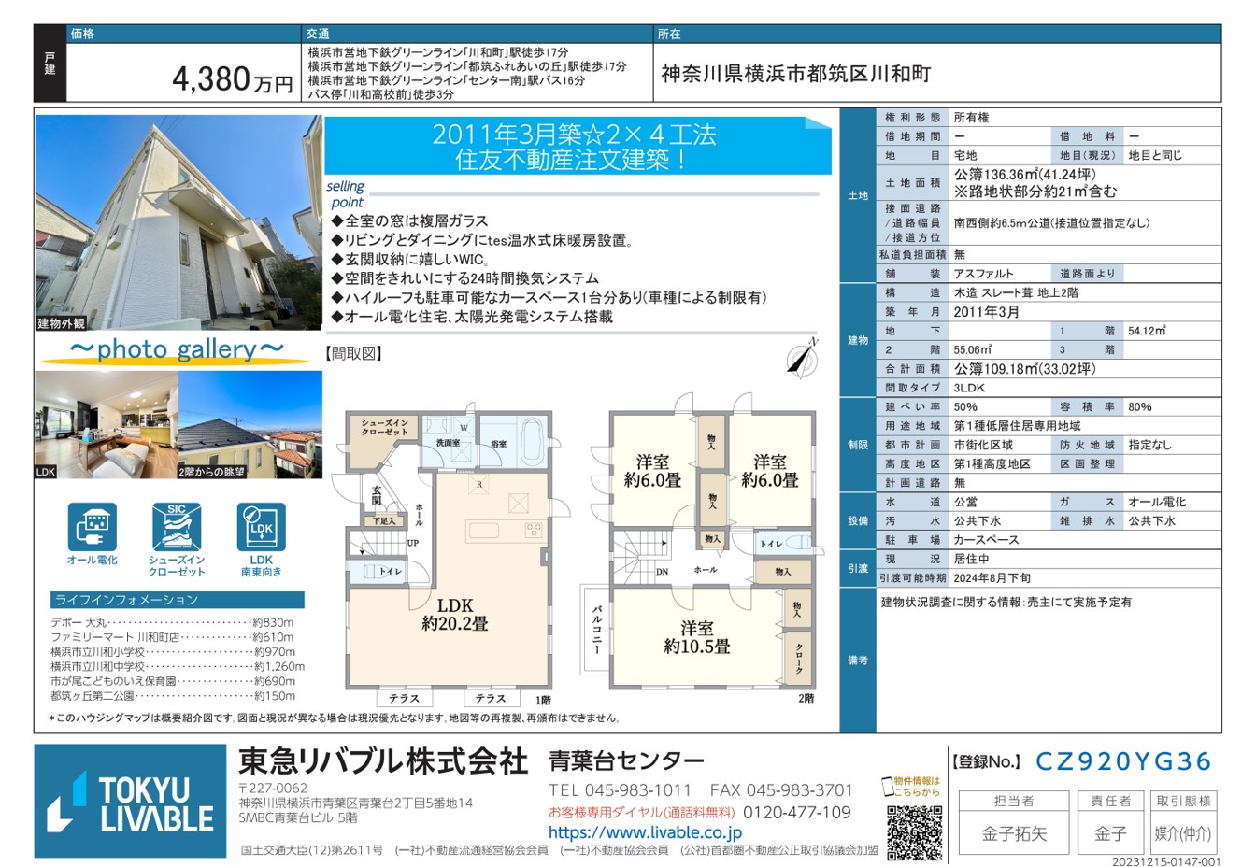Open the www.livable.co.jp website link

tap(645, 832)
